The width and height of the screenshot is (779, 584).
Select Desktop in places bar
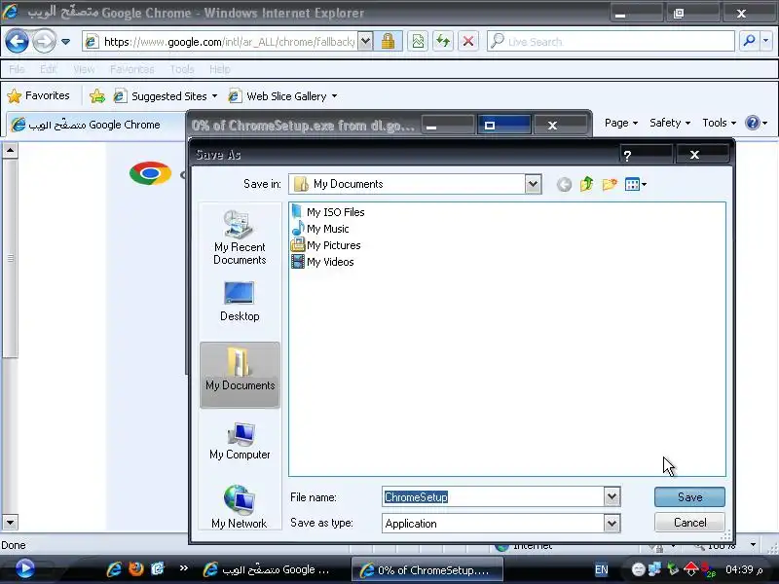point(240,302)
